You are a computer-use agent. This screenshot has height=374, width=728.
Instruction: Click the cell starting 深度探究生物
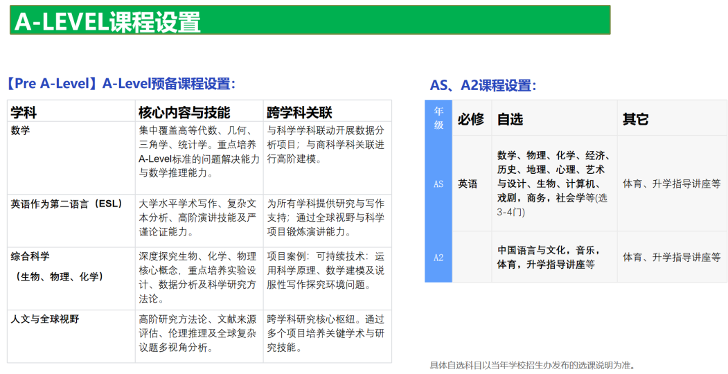(x=199, y=278)
